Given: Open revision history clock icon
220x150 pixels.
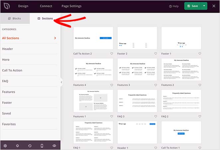Looking at the screenshot, I should pyautogui.click(x=30, y=146).
